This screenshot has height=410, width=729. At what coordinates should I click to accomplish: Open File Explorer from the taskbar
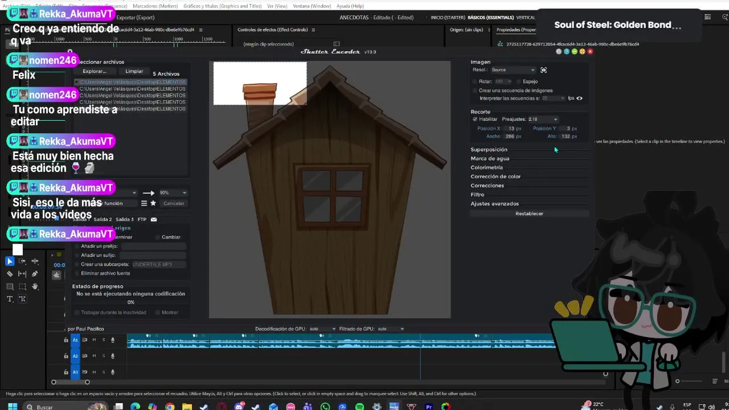coord(187,407)
